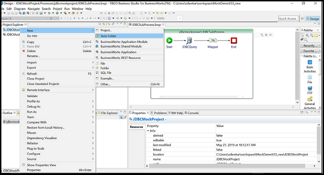Viewport: 324px width, 175px height.
Task: Click the Tests Folder icon in submenu
Action: tap(97, 36)
